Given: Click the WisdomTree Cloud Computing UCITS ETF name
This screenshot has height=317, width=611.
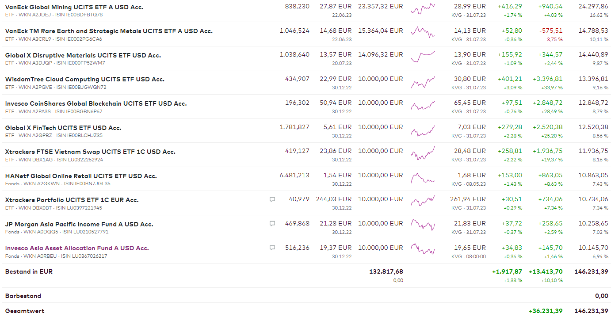Looking at the screenshot, I should pyautogui.click(x=85, y=79).
